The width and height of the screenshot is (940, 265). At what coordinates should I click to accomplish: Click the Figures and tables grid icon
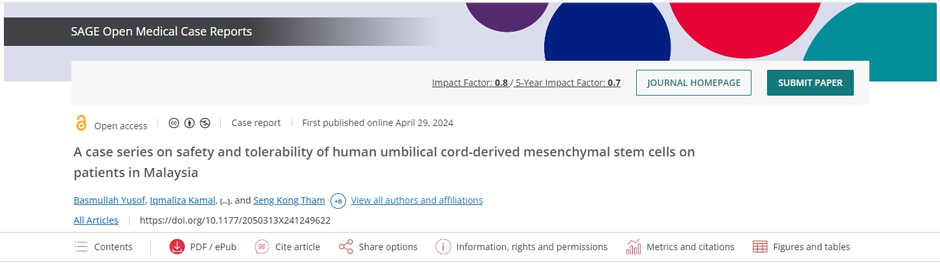click(x=760, y=247)
